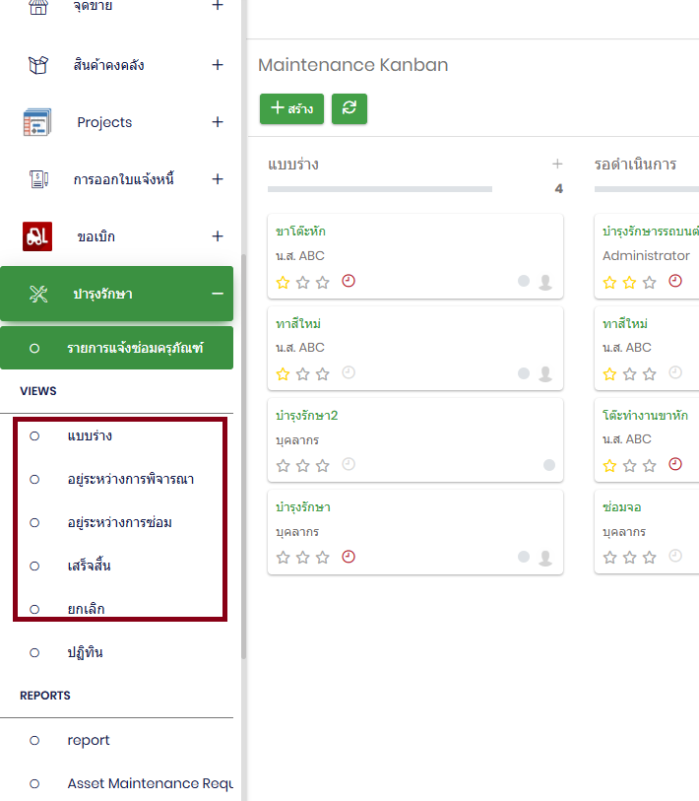
Task: Click the Projects module icon in sidebar
Action: (37, 123)
